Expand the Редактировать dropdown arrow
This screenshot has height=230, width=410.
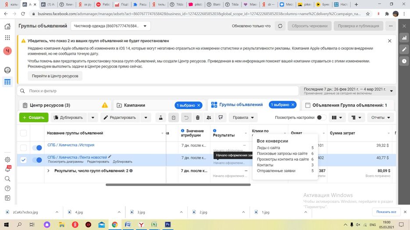pos(146,117)
